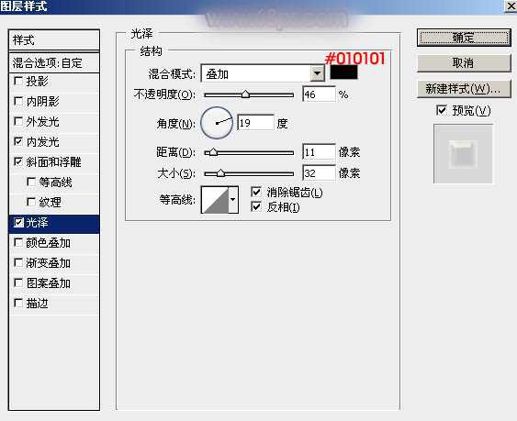
Task: Tick the 渐变叠加 checkbox
Action: (x=18, y=263)
